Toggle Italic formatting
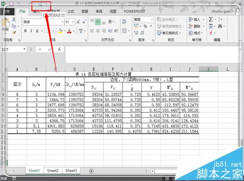This screenshot has width=244, height=181. (31, 31)
